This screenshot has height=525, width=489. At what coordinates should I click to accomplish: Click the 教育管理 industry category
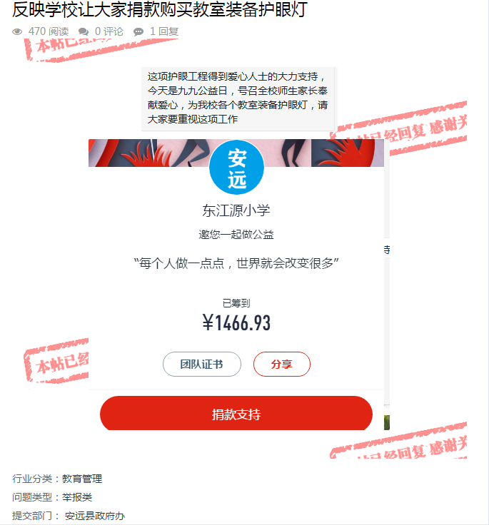[82, 479]
